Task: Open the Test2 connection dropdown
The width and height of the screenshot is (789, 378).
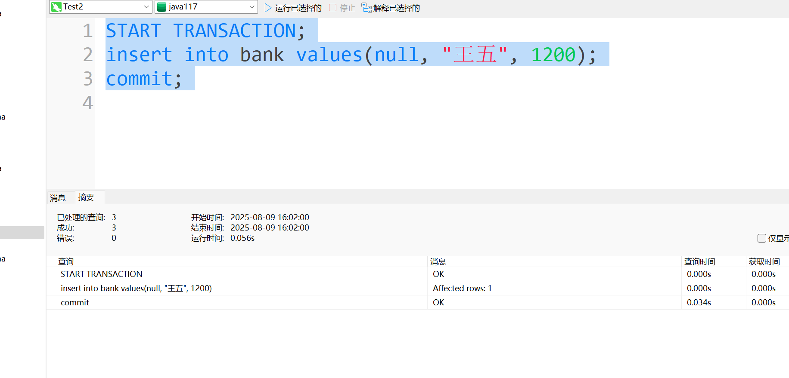Action: (x=101, y=7)
